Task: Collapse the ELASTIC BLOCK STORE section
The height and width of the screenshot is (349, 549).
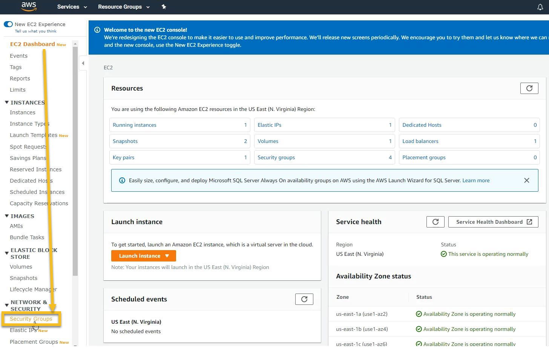Action: [x=7, y=253]
